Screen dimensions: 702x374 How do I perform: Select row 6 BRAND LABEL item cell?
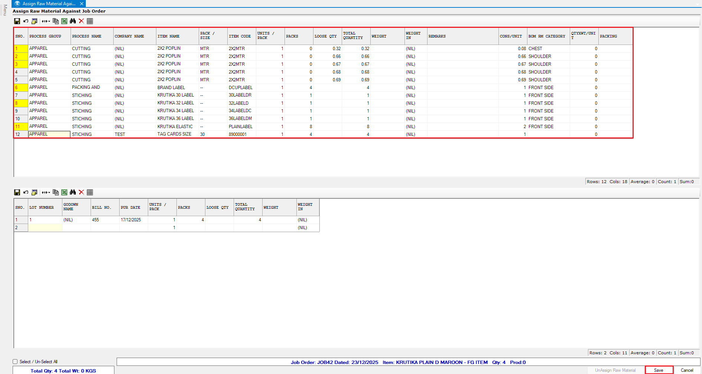tap(177, 88)
